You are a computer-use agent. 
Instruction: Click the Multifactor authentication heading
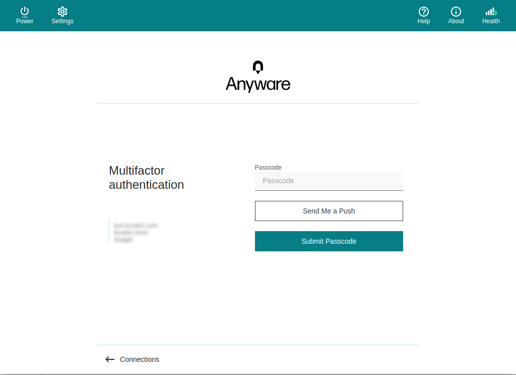(147, 178)
